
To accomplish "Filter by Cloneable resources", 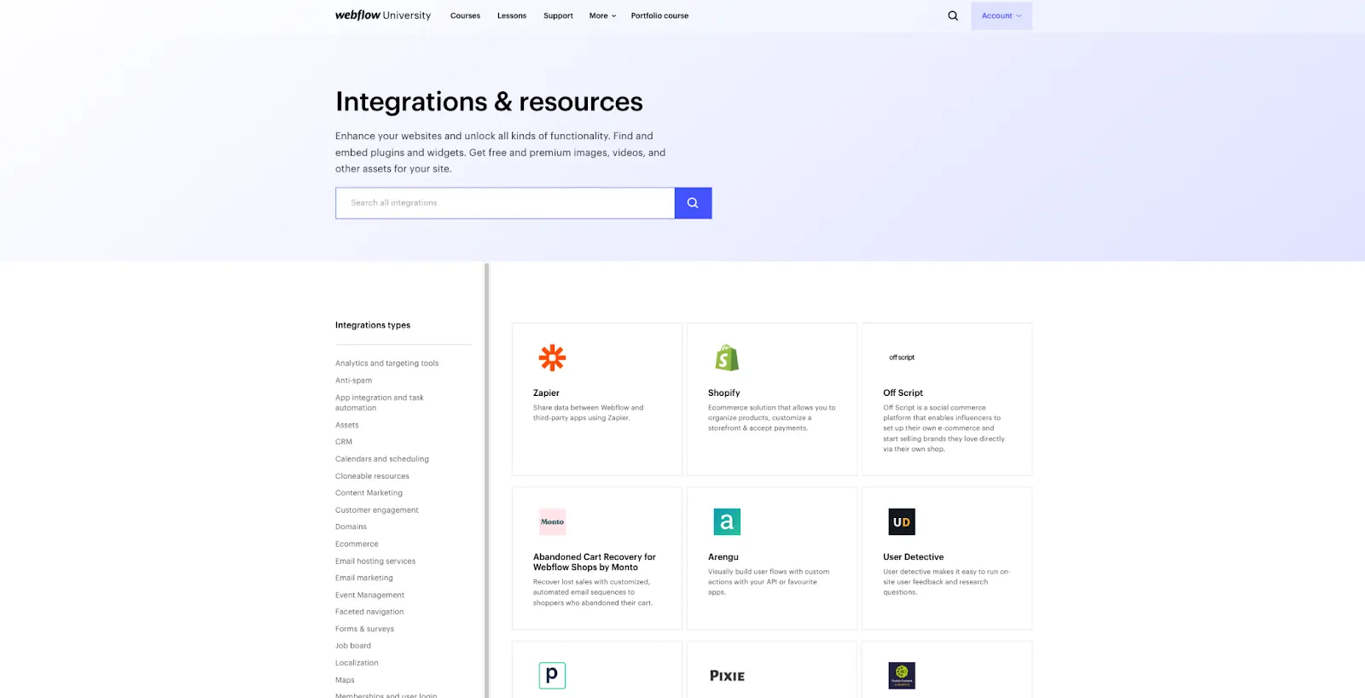I will [x=372, y=476].
